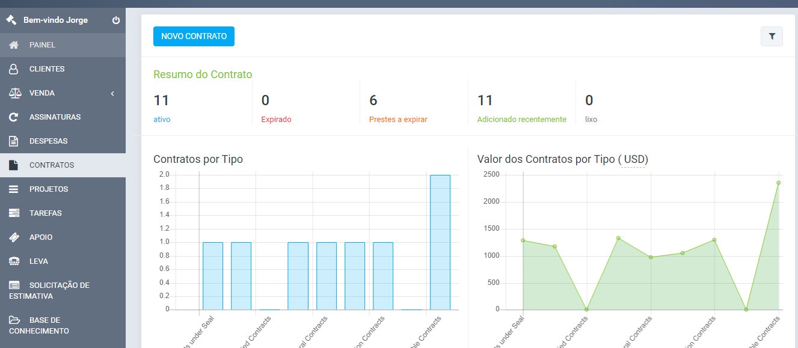Click the Expirado summary link
798x348 pixels.
pyautogui.click(x=276, y=119)
